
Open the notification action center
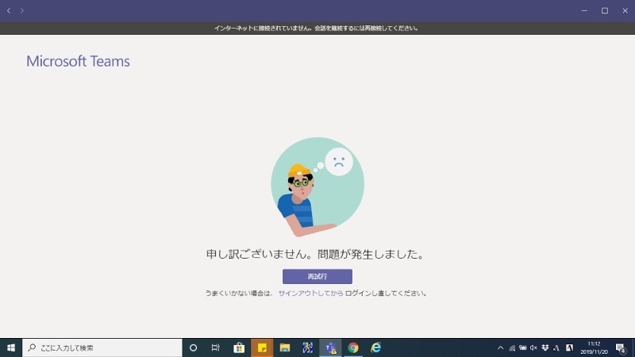click(x=621, y=347)
